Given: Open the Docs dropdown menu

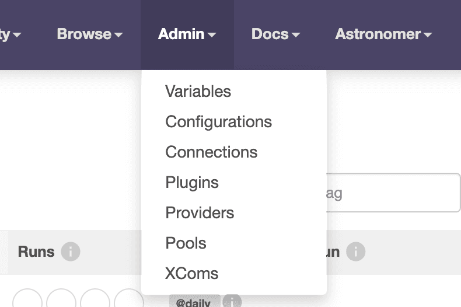Looking at the screenshot, I should coord(275,34).
